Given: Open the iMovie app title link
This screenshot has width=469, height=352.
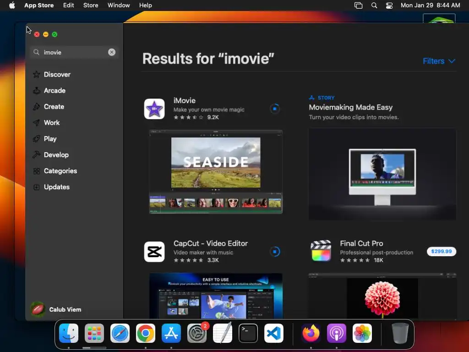Looking at the screenshot, I should tap(185, 100).
